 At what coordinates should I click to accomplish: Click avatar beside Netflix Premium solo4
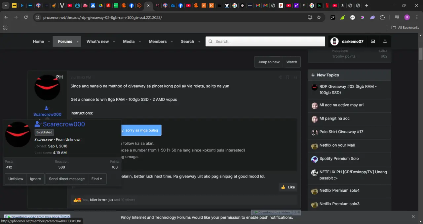pyautogui.click(x=315, y=191)
